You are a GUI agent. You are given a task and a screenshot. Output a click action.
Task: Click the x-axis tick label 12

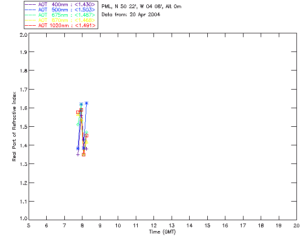pos(153,225)
